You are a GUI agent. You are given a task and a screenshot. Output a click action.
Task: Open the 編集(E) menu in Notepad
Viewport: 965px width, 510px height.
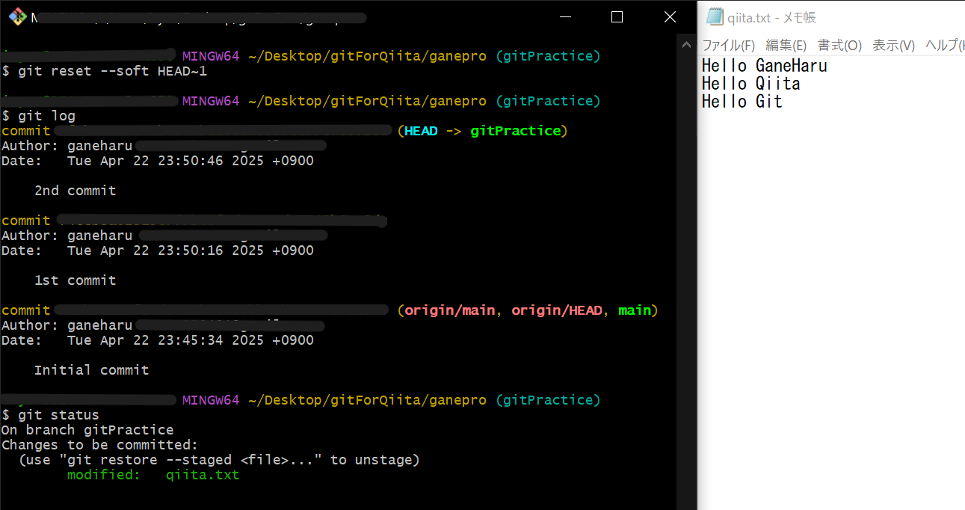pyautogui.click(x=786, y=46)
